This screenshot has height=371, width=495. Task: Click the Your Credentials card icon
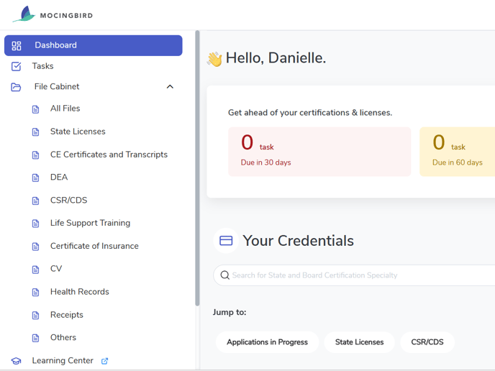click(x=226, y=241)
